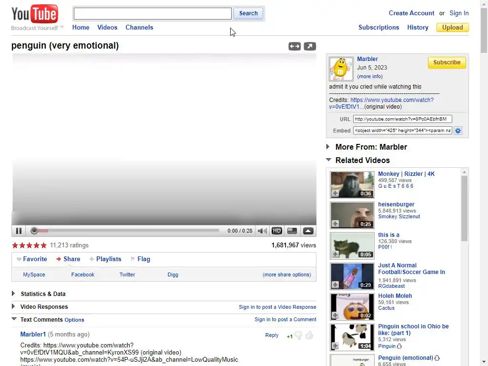488x366 pixels.
Task: Thumbs up Marbler1's comment
Action: 309,335
